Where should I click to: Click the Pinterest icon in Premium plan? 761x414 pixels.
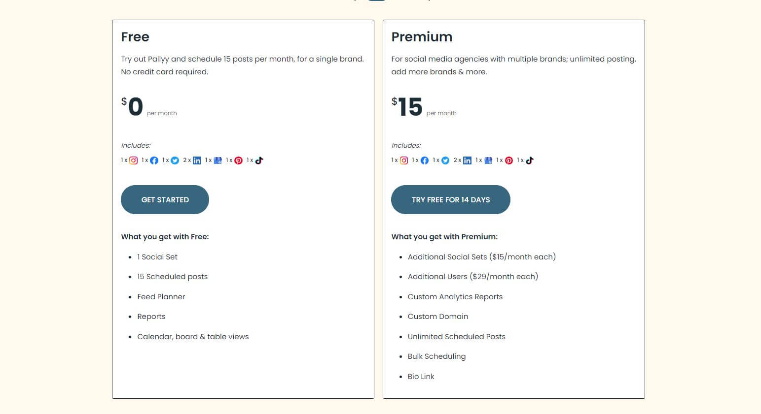tap(509, 160)
